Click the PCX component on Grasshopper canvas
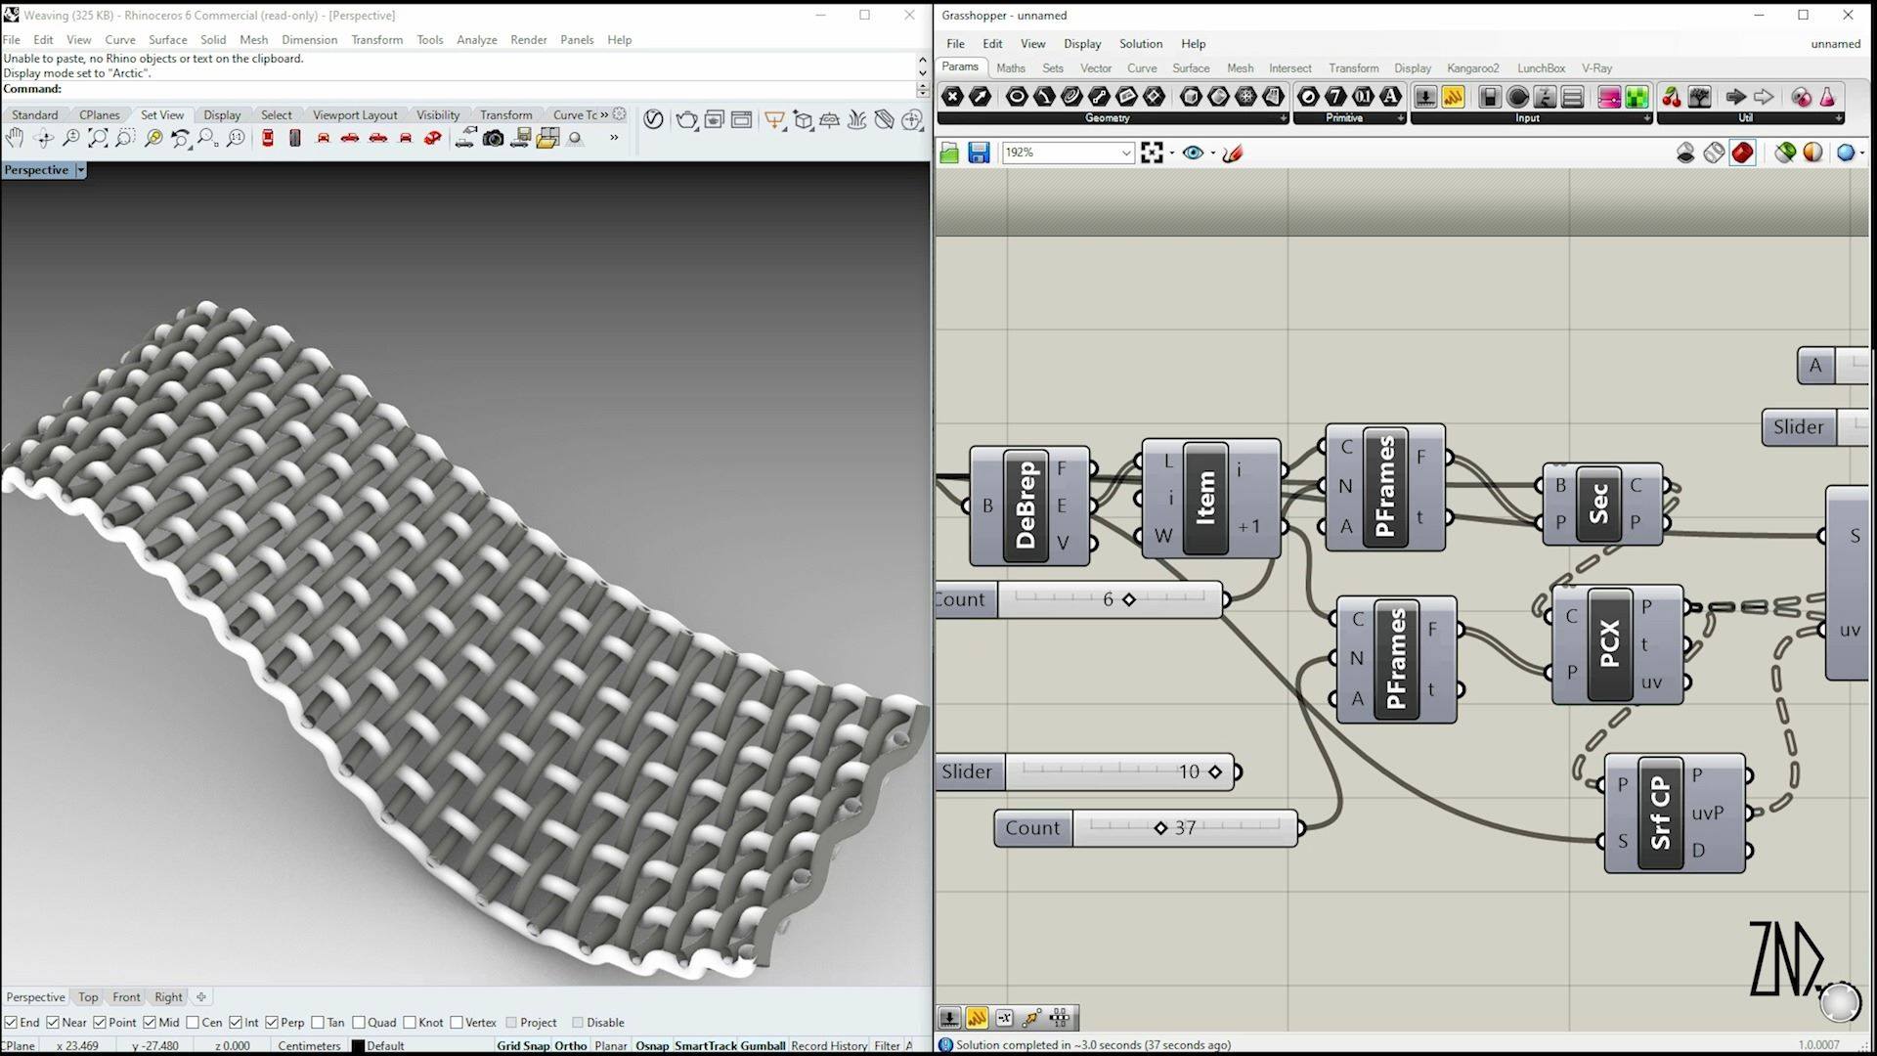 pyautogui.click(x=1617, y=644)
